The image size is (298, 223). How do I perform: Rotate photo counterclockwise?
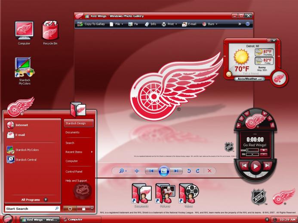[x=189, y=171]
